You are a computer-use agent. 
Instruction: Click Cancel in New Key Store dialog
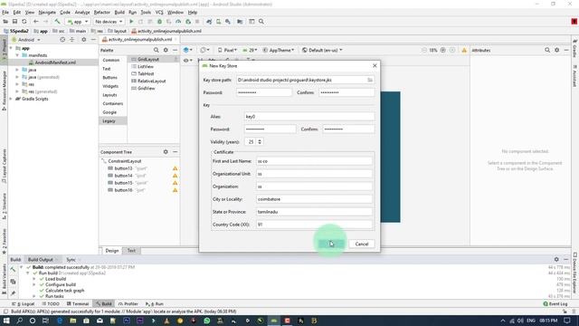click(x=362, y=244)
